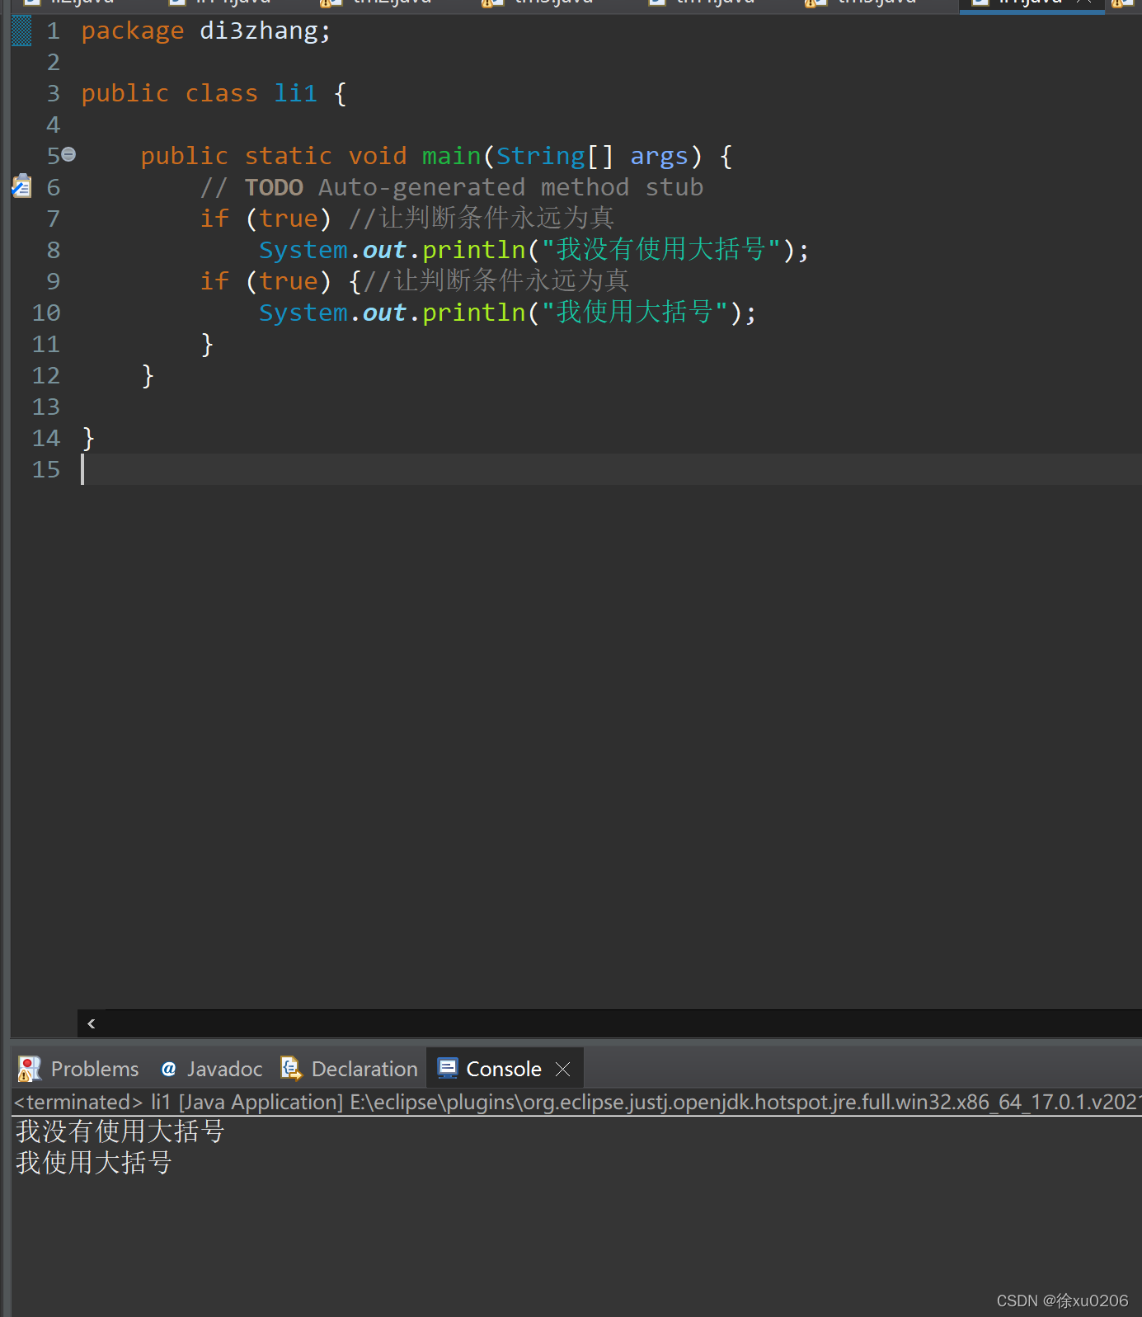1142x1317 pixels.
Task: Click console output line '我使用大括号'
Action: (94, 1163)
